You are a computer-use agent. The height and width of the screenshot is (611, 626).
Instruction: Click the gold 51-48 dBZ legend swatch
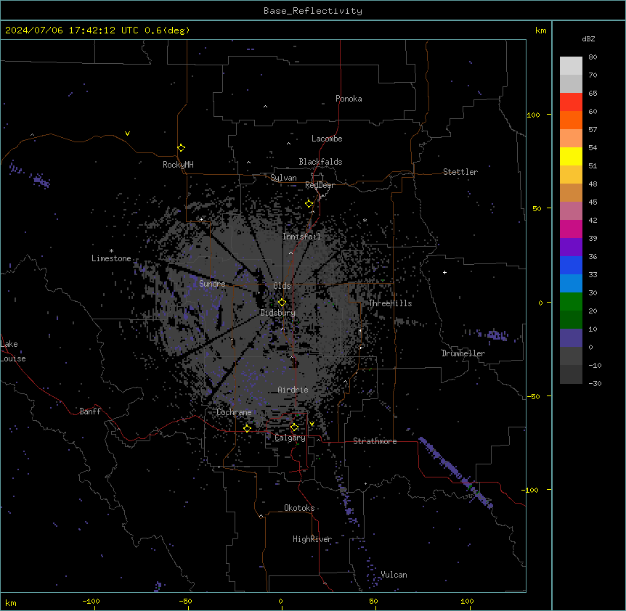pyautogui.click(x=571, y=175)
